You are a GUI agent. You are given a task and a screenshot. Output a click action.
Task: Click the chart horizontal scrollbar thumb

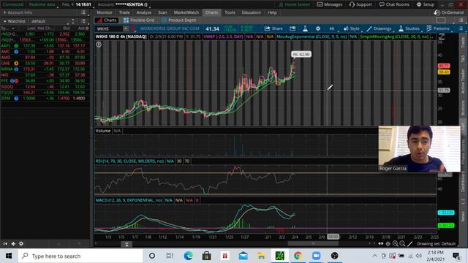click(313, 243)
